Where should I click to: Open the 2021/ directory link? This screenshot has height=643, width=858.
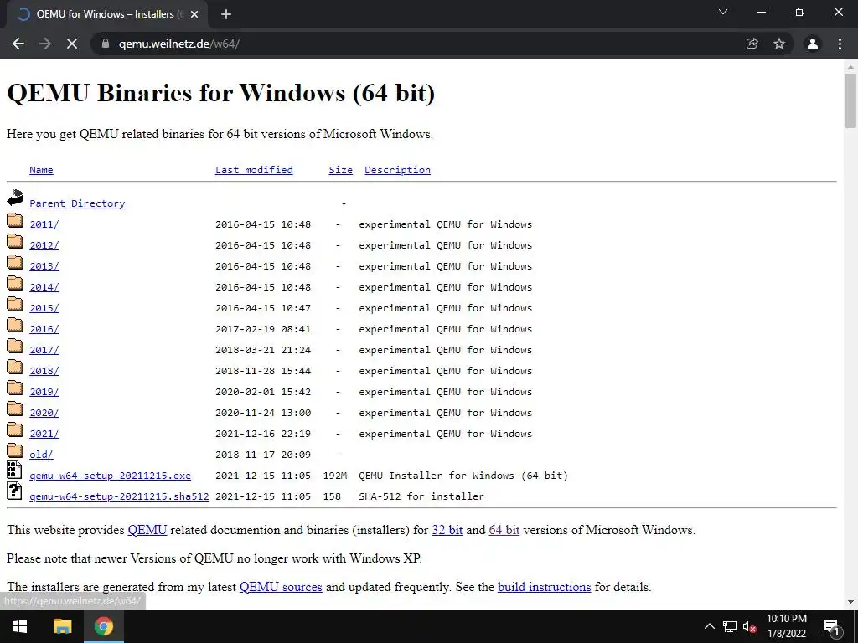pyautogui.click(x=44, y=434)
